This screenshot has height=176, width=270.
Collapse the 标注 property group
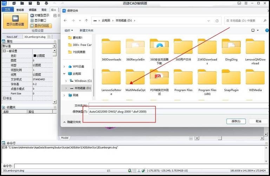(x=4, y=98)
